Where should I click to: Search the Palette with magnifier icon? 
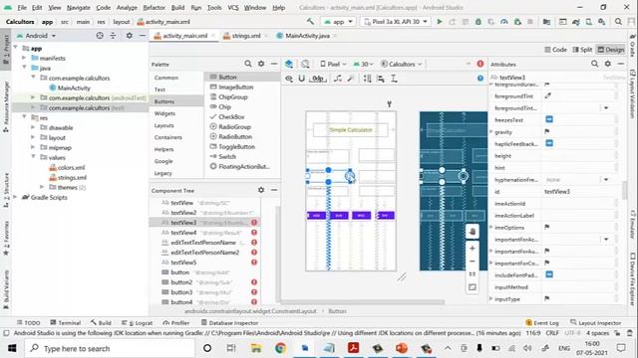coord(248,64)
